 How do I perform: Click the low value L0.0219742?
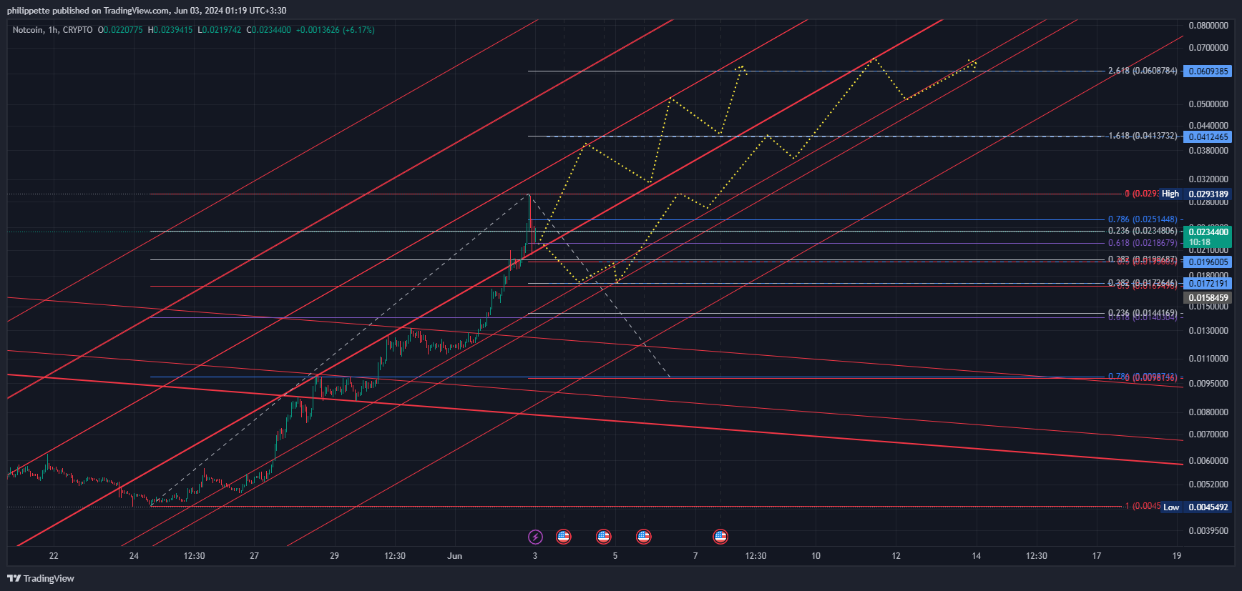point(220,30)
